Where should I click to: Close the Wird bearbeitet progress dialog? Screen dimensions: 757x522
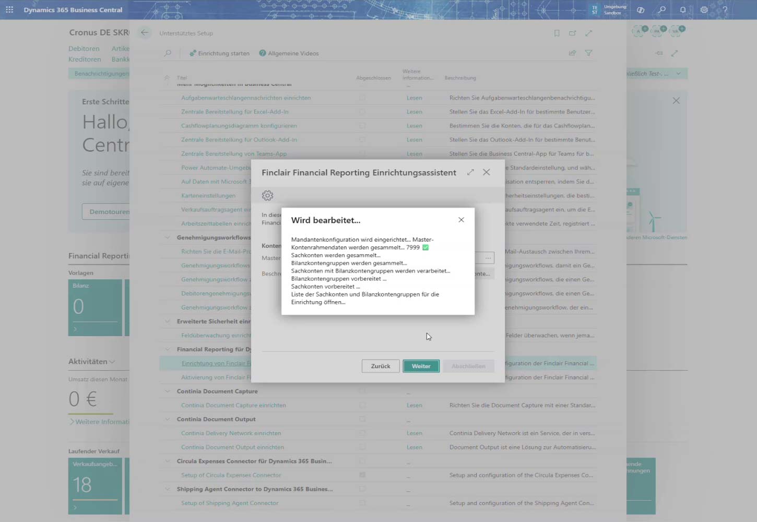click(x=461, y=220)
